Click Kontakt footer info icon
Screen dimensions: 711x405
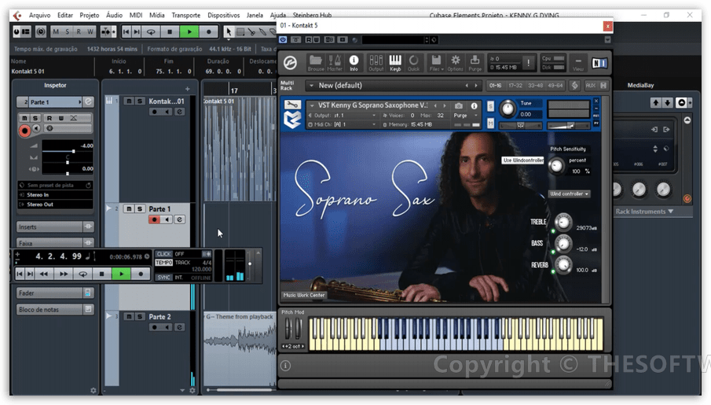[285, 366]
